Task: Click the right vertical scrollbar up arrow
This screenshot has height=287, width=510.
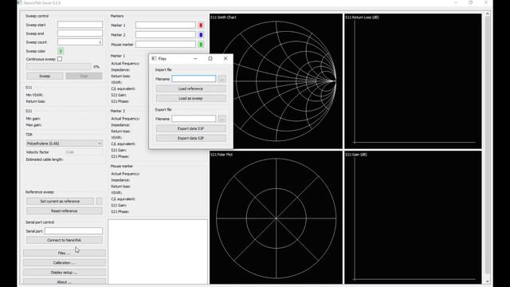Action: point(487,14)
